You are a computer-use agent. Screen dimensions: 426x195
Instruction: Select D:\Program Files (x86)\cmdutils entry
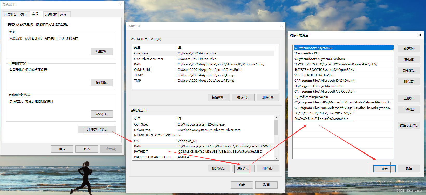[343, 86]
